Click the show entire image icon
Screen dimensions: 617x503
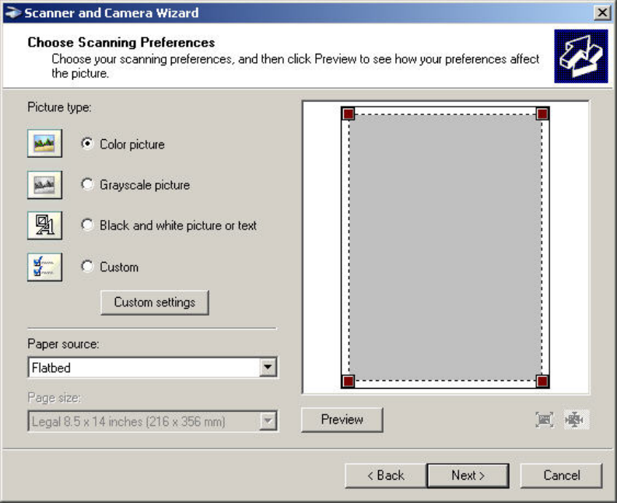click(x=574, y=420)
